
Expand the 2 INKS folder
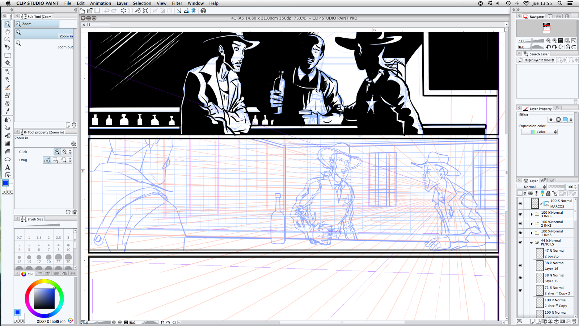click(532, 224)
